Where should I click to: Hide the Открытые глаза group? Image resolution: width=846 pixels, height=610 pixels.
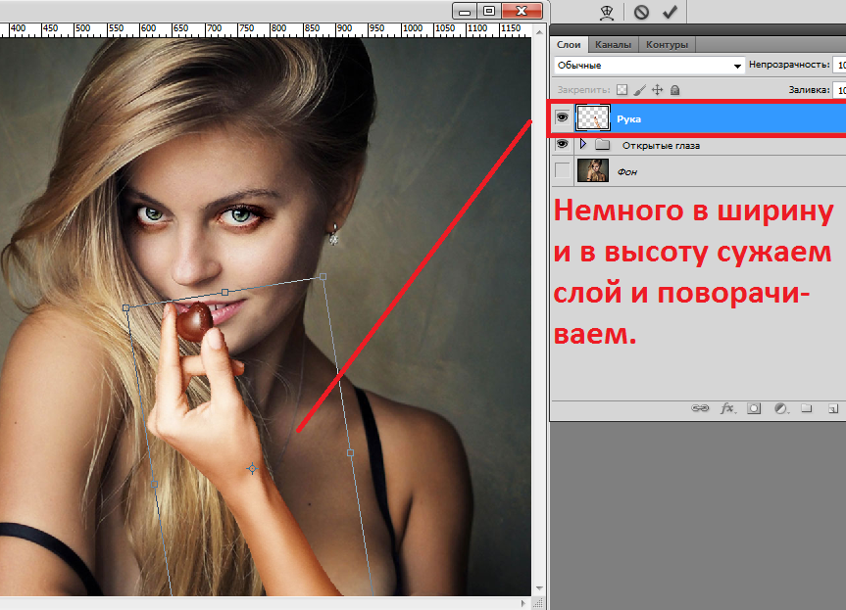pos(562,144)
